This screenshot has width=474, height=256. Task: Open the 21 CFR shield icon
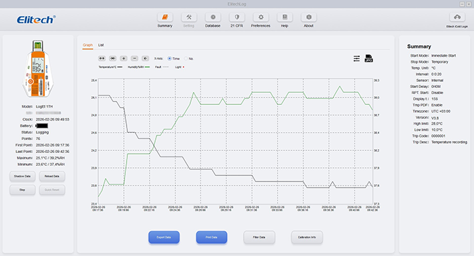(237, 17)
